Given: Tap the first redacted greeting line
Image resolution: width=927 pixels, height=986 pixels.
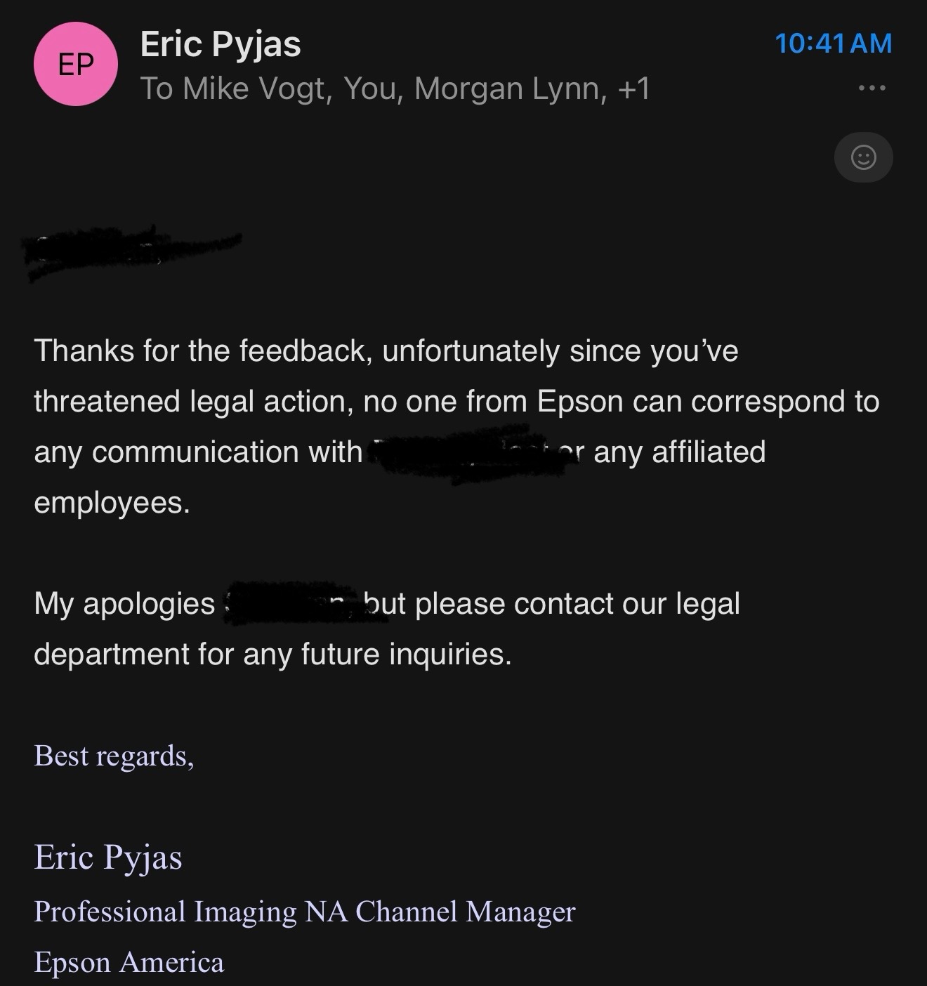Looking at the screenshot, I should pos(133,251).
